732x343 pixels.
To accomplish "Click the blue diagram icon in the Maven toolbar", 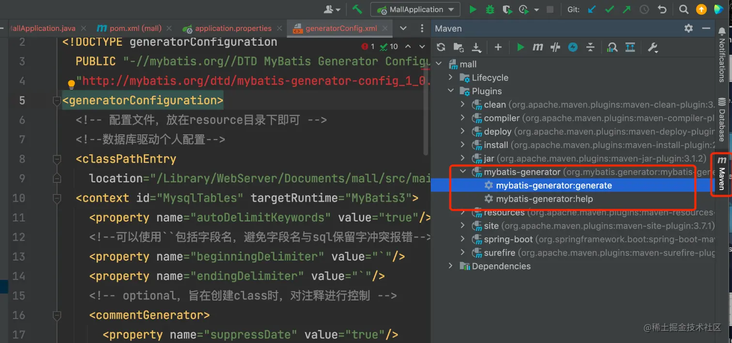I will [630, 47].
